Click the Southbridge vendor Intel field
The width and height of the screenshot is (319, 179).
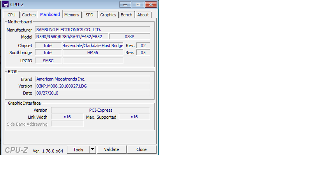pyautogui.click(x=48, y=53)
